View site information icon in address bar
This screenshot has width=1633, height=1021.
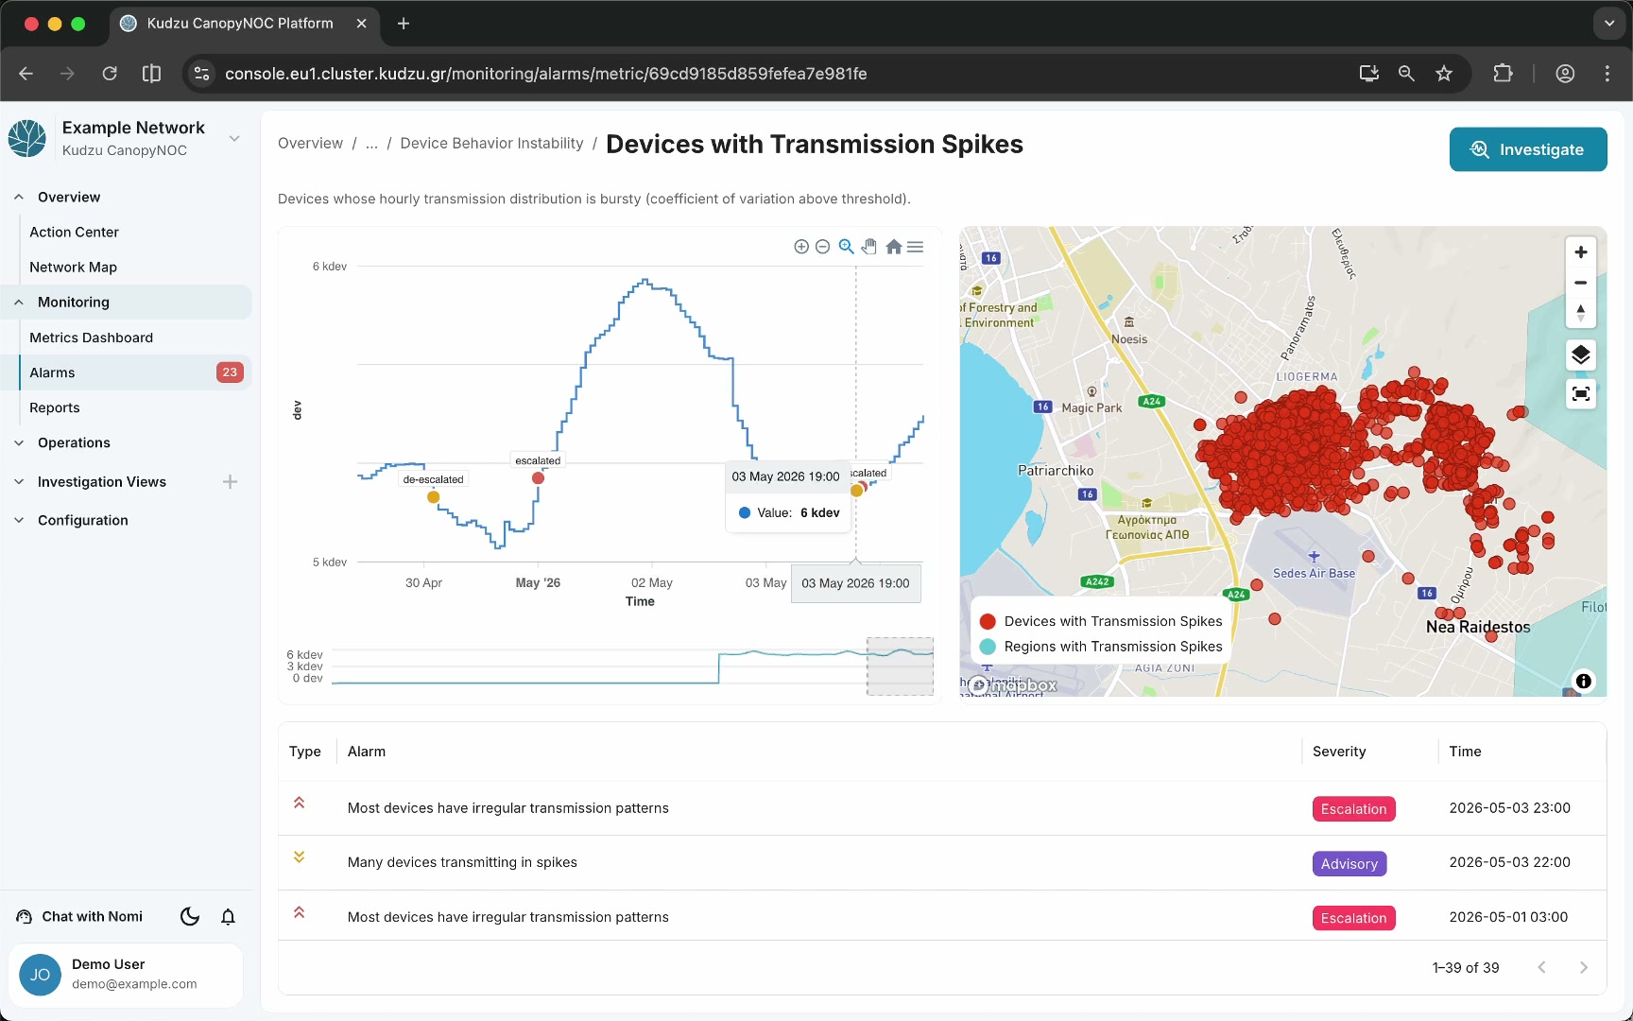click(201, 74)
